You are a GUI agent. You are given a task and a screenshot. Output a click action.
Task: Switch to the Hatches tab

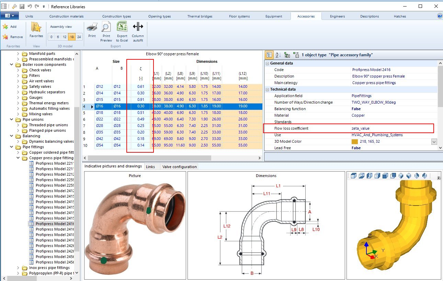click(x=400, y=16)
